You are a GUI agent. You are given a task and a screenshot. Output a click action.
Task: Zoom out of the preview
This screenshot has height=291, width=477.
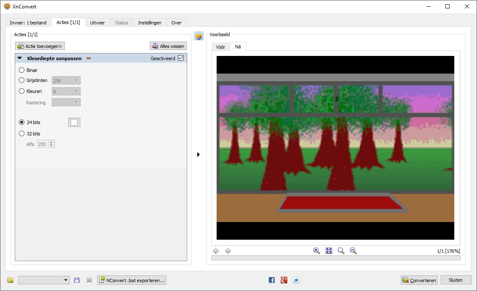point(353,251)
